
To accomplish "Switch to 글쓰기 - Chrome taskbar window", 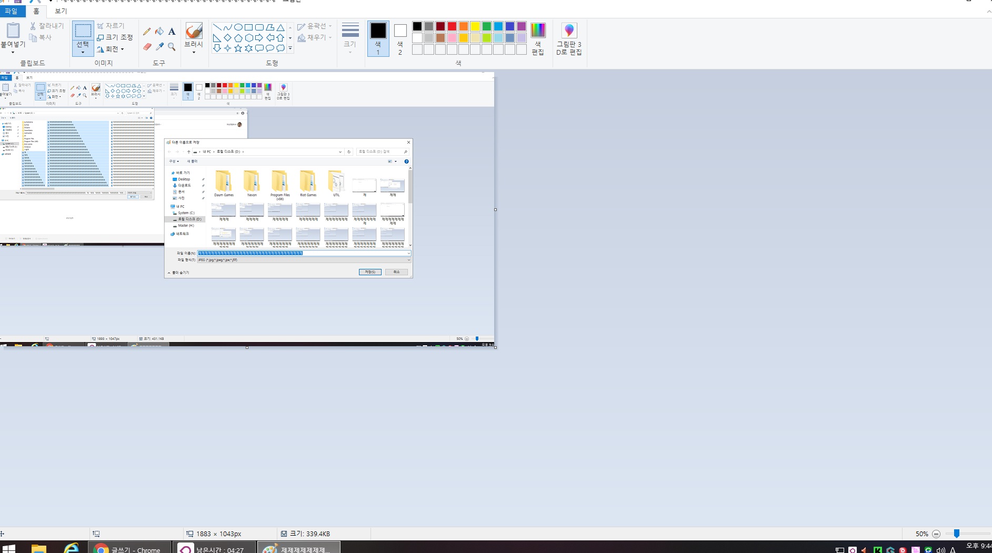I will tap(129, 547).
